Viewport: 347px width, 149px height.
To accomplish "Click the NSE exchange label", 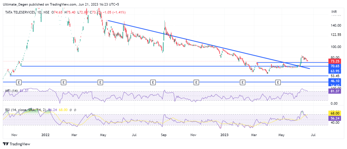I will [46, 13].
